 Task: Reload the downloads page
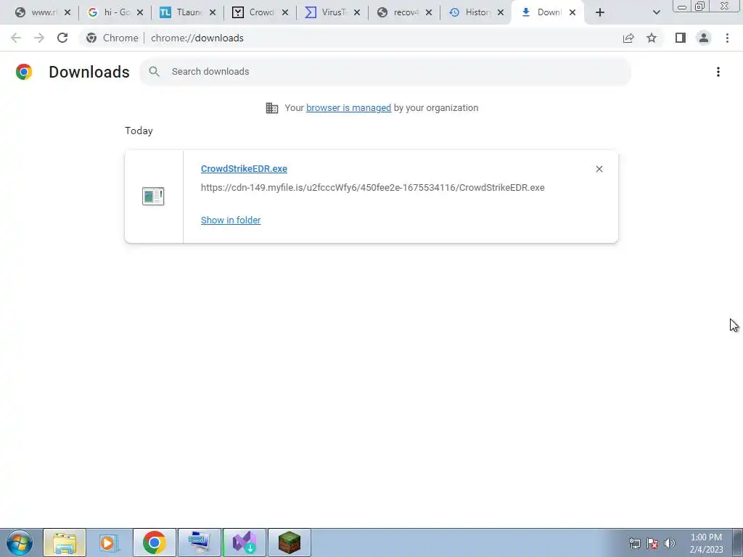(x=62, y=38)
